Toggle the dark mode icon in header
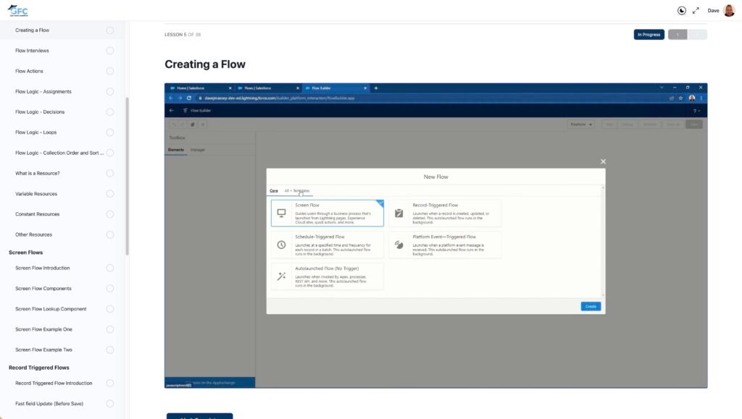The width and height of the screenshot is (742, 419). point(681,10)
